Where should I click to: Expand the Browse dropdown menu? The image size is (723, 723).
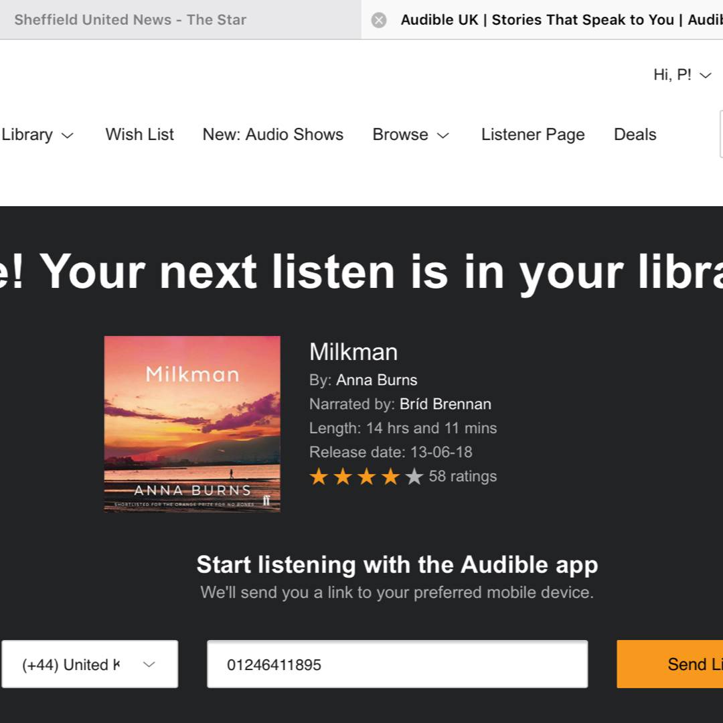410,135
